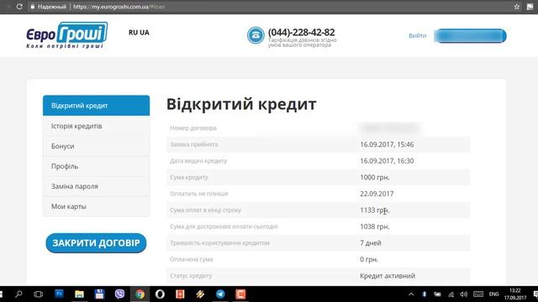The image size is (538, 302).
Task: Launch Photoshop from the taskbar
Action: click(59, 294)
